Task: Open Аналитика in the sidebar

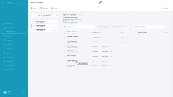Action: click(x=9, y=66)
